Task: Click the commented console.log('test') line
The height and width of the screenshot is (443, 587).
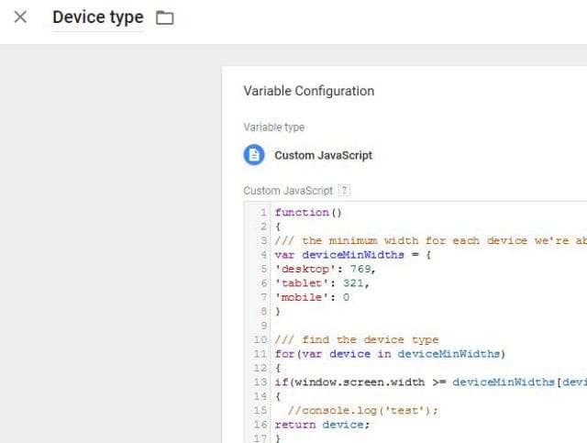Action: [x=362, y=411]
